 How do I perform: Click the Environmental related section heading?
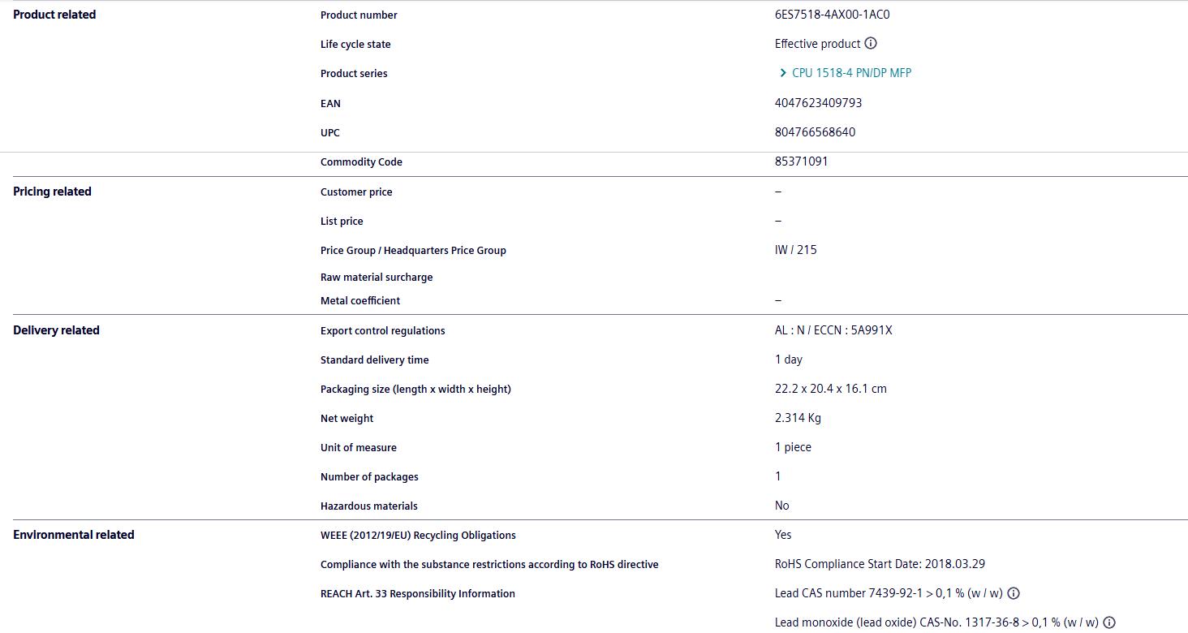[x=74, y=535]
